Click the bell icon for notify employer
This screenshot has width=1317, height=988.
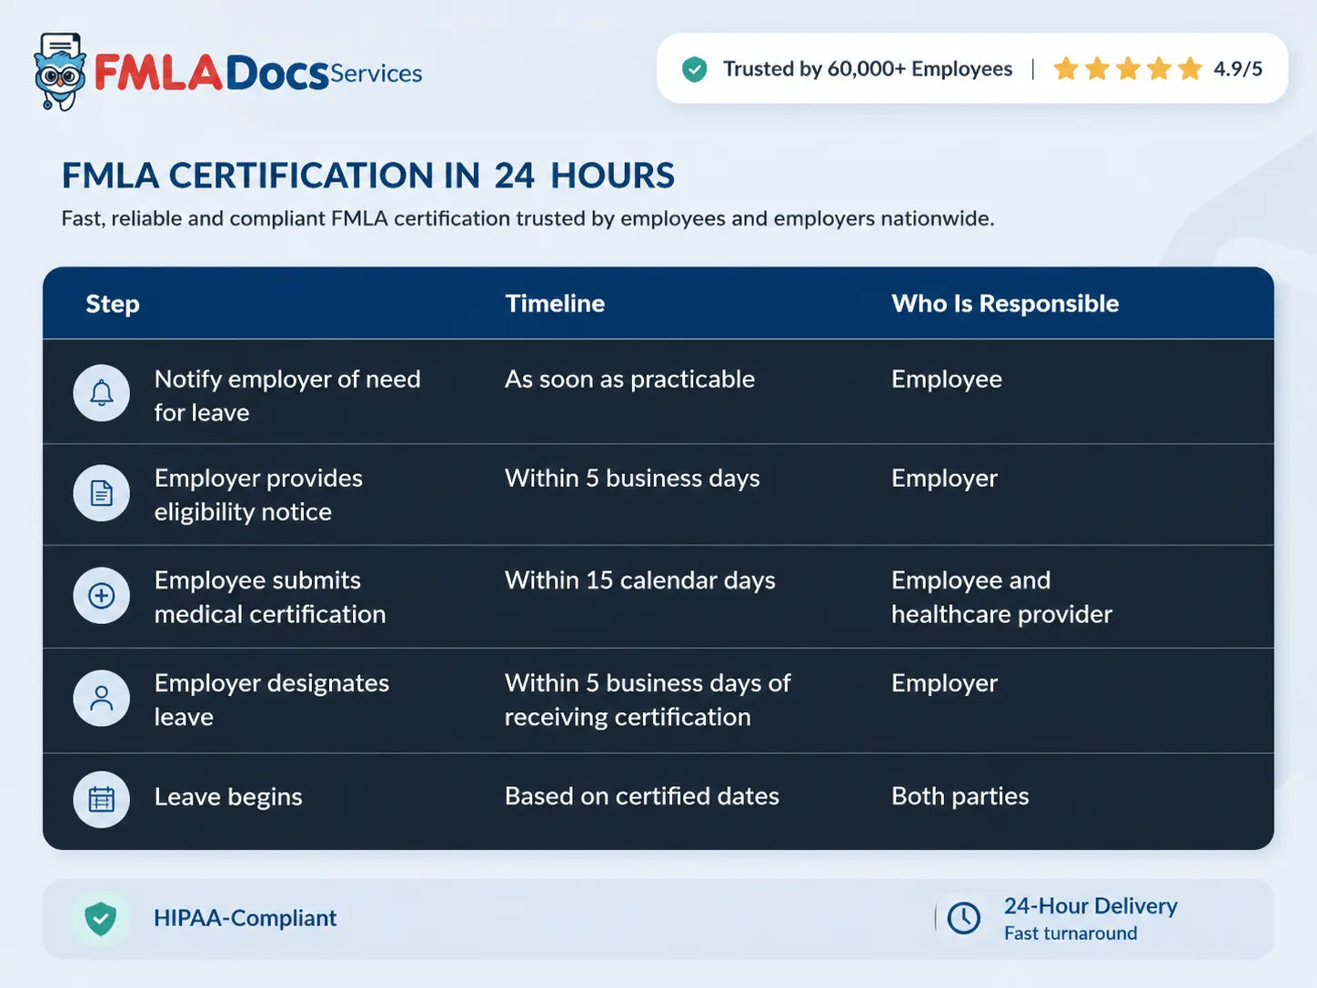(102, 393)
